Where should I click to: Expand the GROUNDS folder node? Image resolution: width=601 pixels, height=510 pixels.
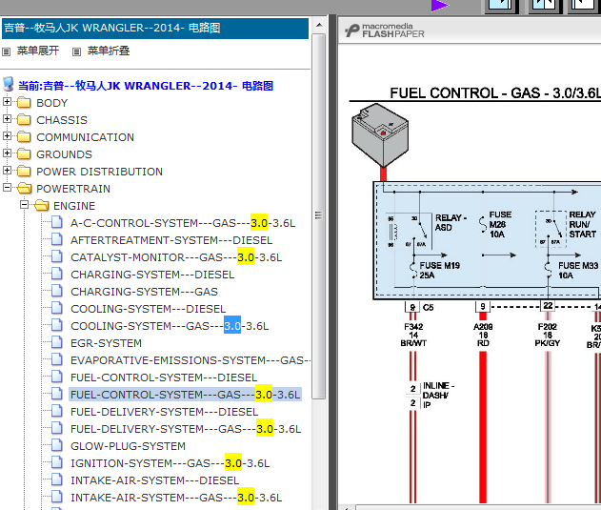[7, 153]
